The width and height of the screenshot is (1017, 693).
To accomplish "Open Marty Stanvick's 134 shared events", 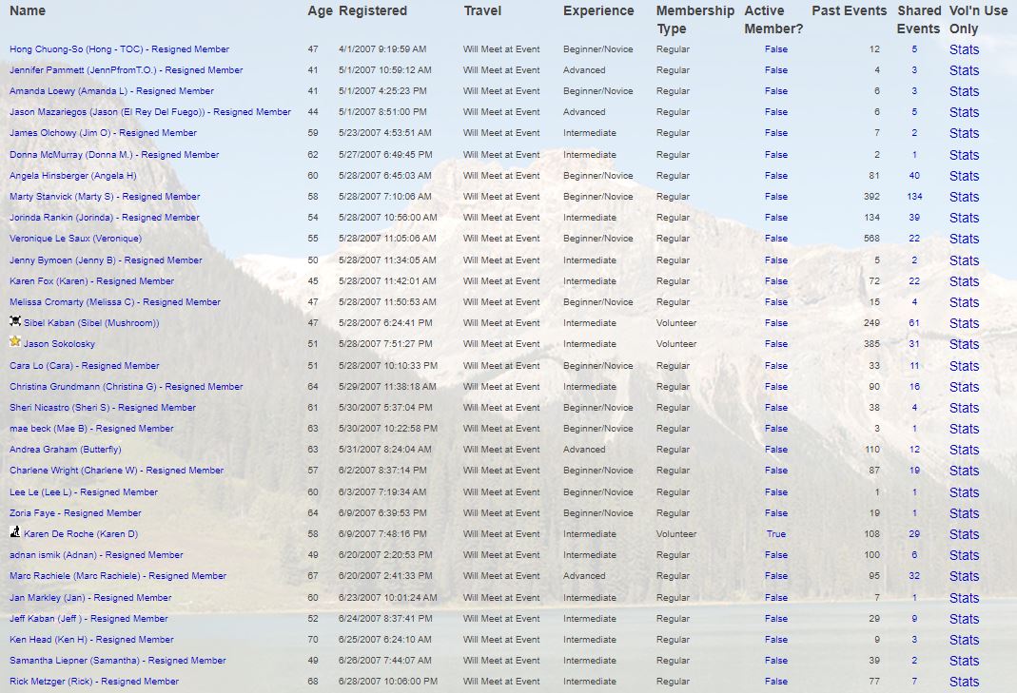I will [x=913, y=197].
